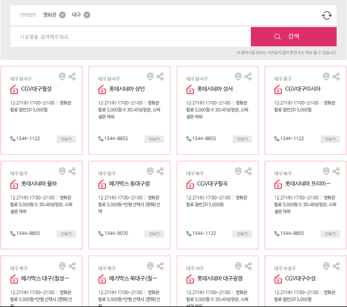Viewport: 347px width, 307px height.
Task: Click the cinema icon beside 메가박스 동대구점
Action: [102, 184]
